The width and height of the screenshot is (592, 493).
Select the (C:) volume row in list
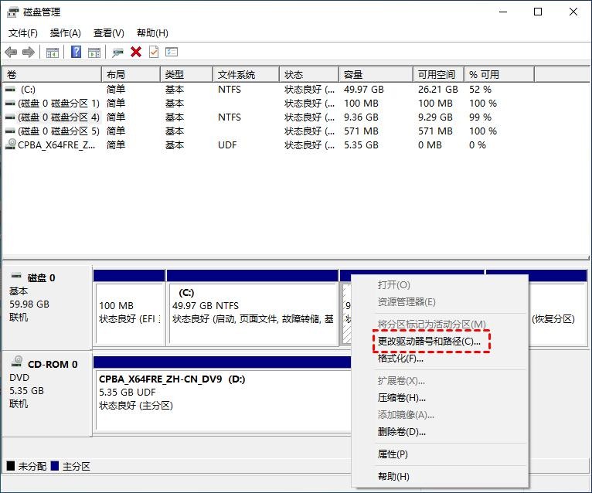28,90
